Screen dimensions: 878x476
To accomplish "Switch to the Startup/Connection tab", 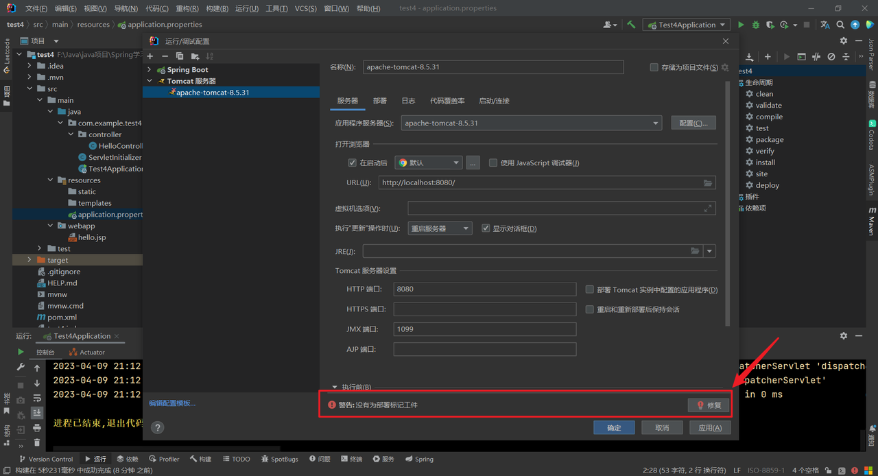I will 494,101.
